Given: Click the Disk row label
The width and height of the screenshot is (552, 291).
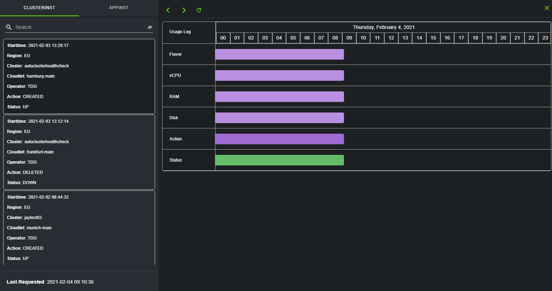Looking at the screenshot, I should click(x=174, y=118).
